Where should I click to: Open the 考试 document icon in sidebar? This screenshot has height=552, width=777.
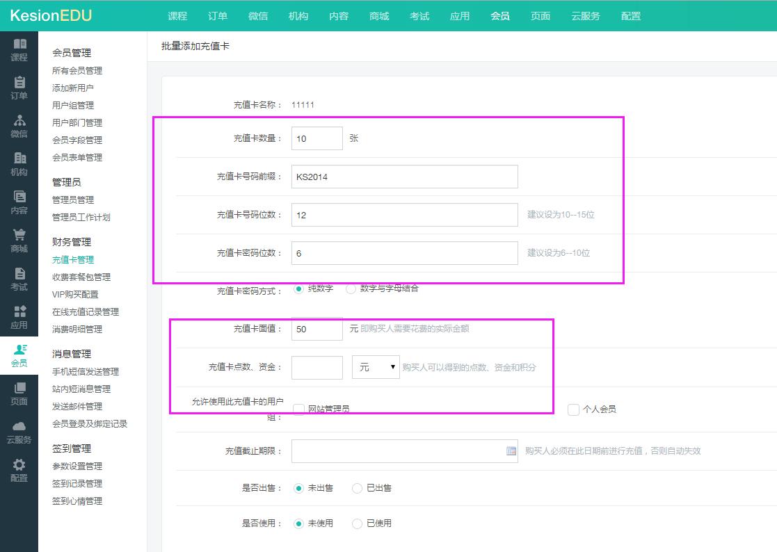pos(19,274)
